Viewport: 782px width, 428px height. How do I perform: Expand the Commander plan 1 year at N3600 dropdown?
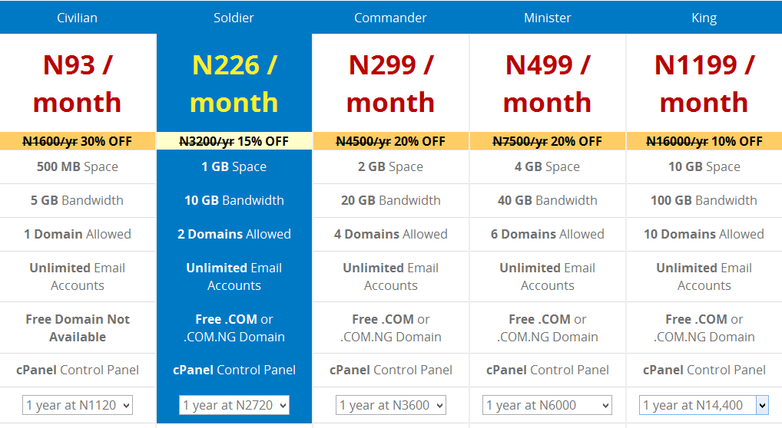(x=390, y=405)
